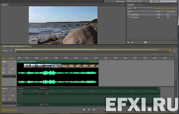Open the Video panel options menu
The image size is (179, 114).
pyautogui.click(x=122, y=5)
